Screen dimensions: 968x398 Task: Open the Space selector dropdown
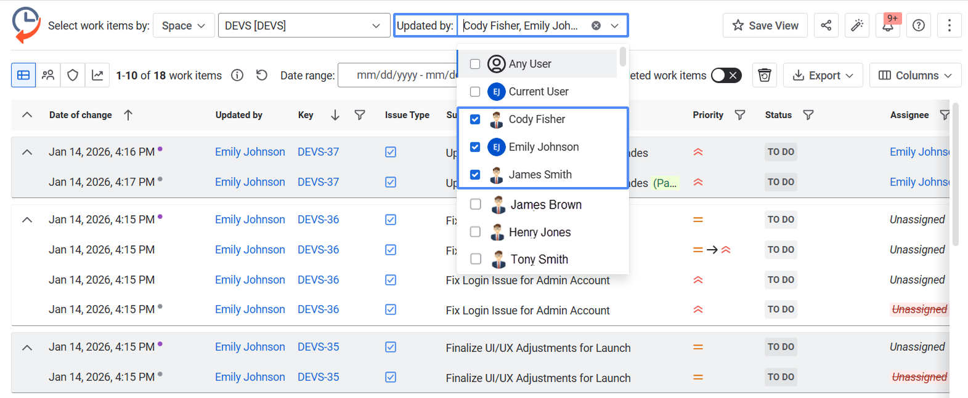(184, 26)
